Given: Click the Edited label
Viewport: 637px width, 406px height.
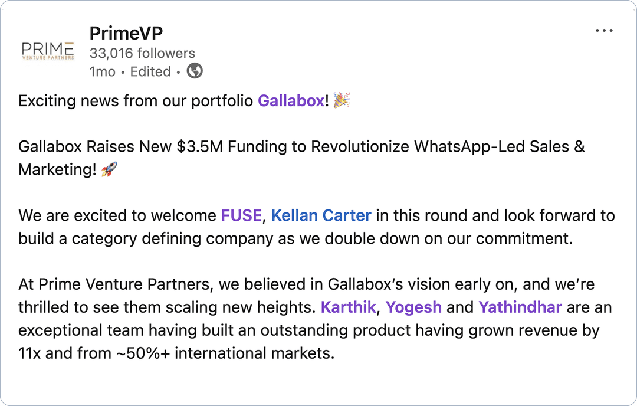Looking at the screenshot, I should [150, 72].
